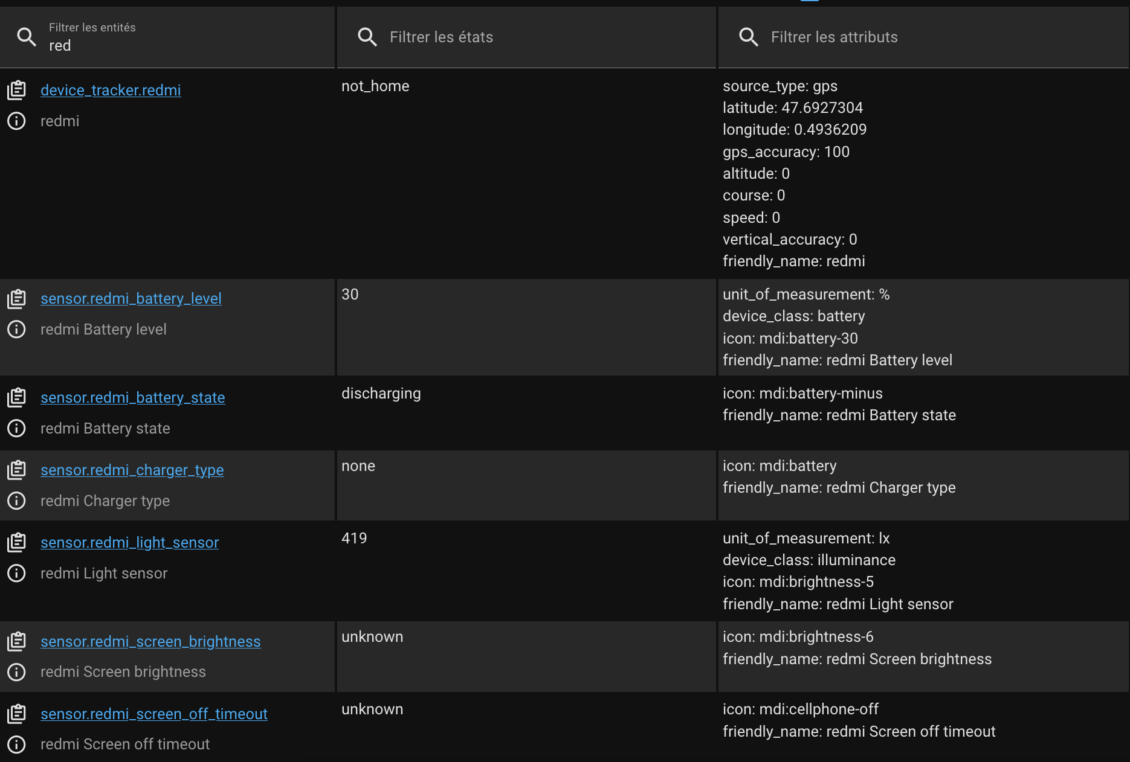The width and height of the screenshot is (1130, 762).
Task: Click search icon in attributes filter
Action: 749,37
